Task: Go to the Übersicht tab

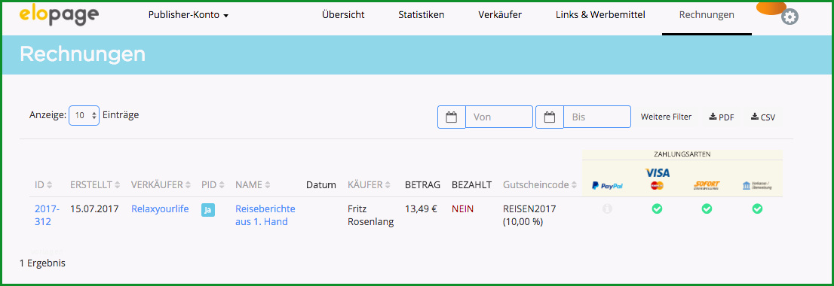Action: (x=343, y=15)
